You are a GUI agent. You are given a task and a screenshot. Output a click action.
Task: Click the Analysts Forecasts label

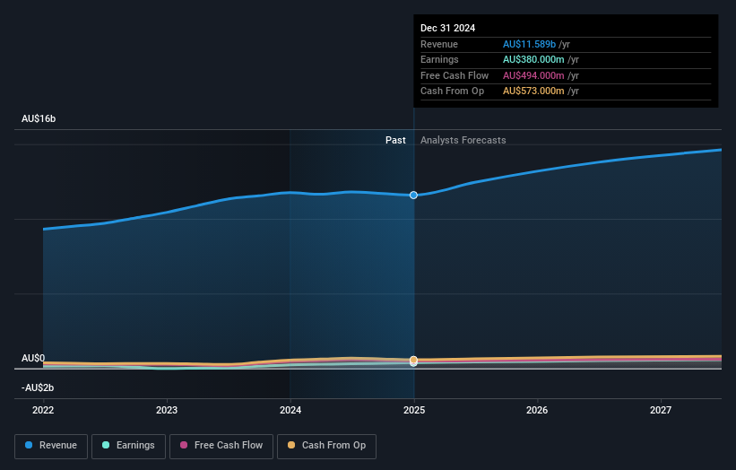click(x=463, y=140)
